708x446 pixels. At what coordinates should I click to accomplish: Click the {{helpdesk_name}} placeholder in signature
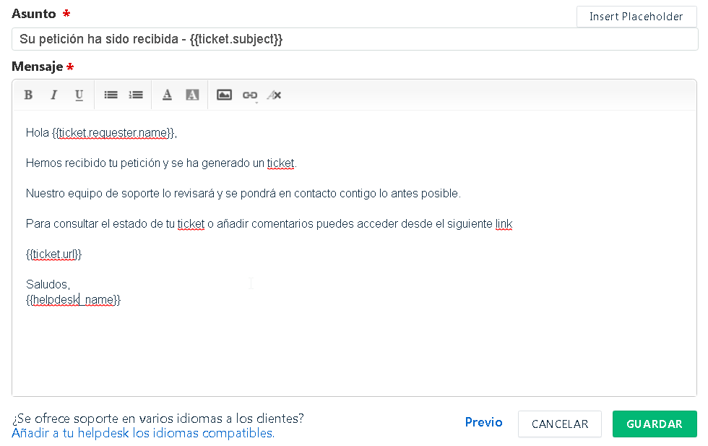73,300
